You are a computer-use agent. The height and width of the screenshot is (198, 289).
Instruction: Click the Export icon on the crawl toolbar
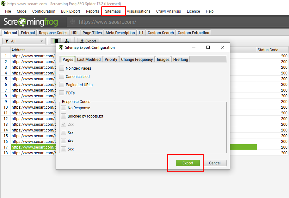pos(88,41)
